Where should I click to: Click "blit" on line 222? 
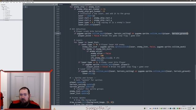(85, 102)
